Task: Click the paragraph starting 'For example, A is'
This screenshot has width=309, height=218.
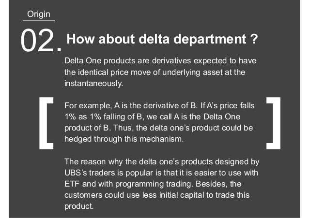Action: point(159,122)
